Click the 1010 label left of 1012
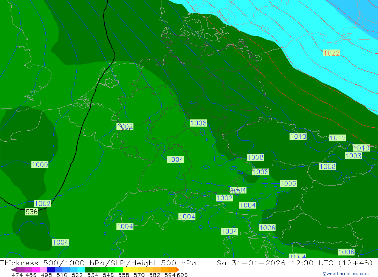This screenshot has width=378, height=277. click(298, 136)
